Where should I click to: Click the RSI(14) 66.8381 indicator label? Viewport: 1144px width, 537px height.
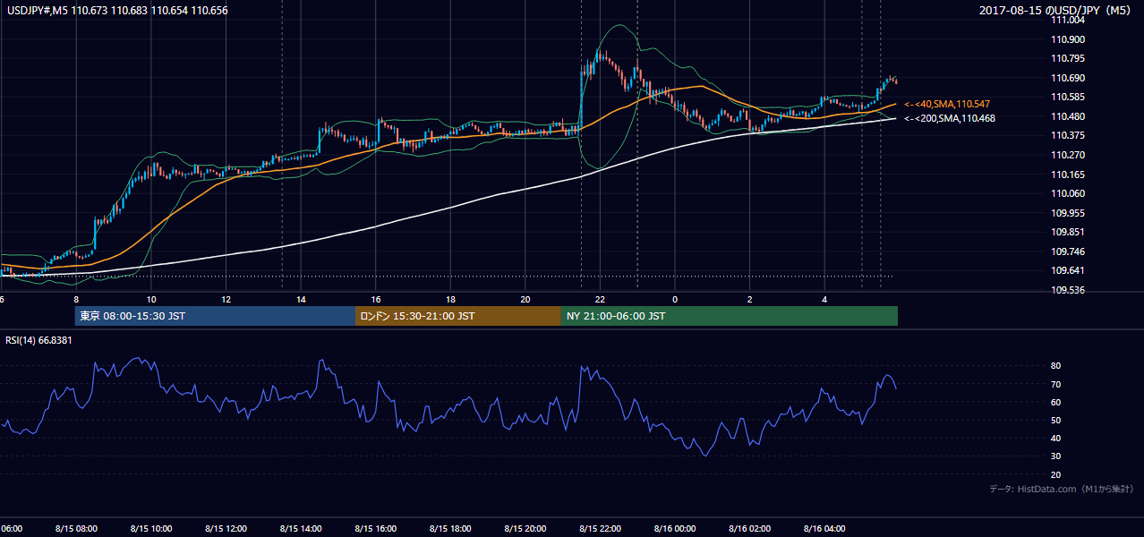pyautogui.click(x=38, y=340)
